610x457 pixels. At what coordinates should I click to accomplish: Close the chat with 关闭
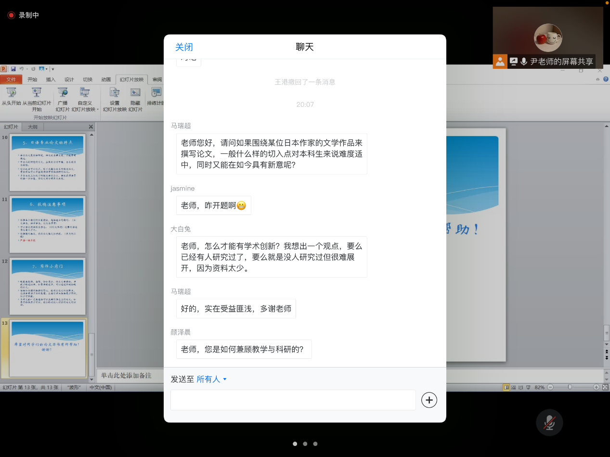click(184, 47)
